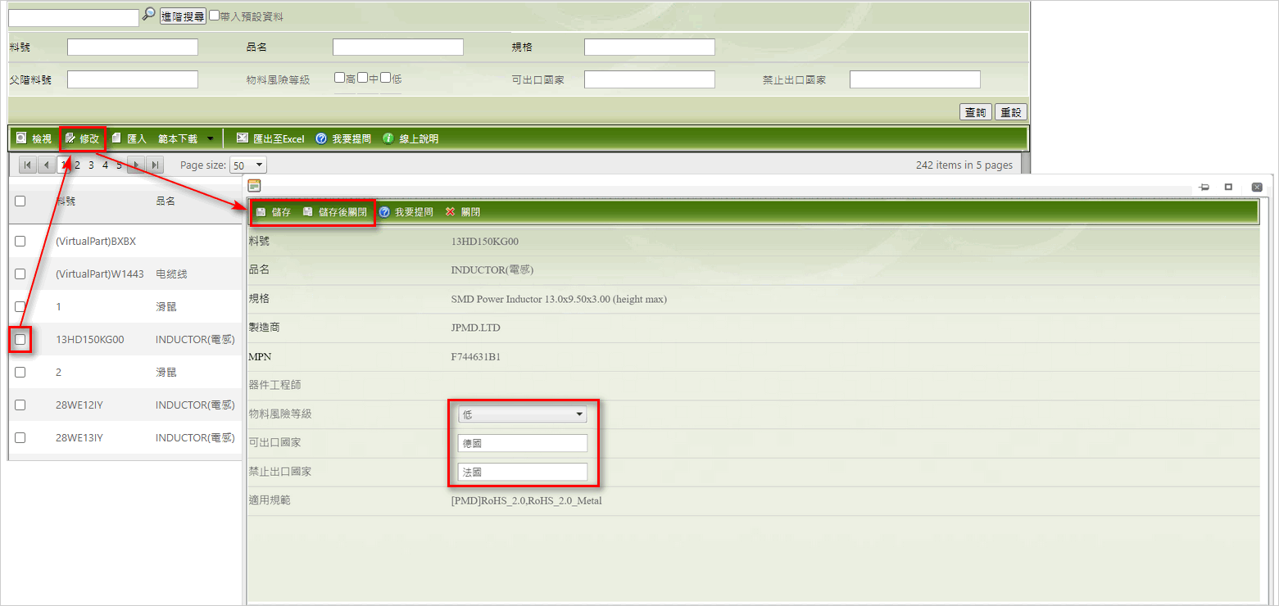Go to previous page of the grid
The image size is (1279, 606).
pyautogui.click(x=47, y=165)
